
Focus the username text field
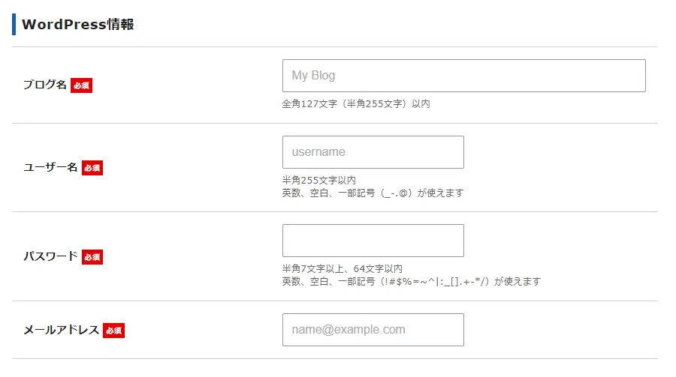tap(373, 152)
